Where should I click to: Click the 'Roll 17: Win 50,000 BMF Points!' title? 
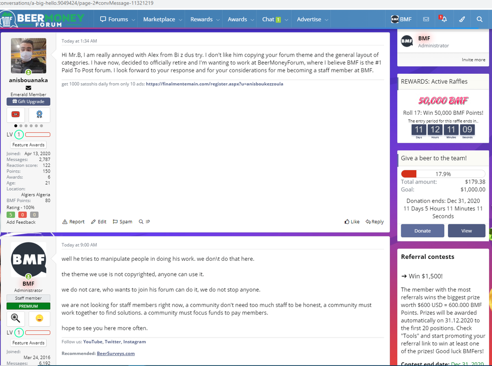(x=443, y=113)
